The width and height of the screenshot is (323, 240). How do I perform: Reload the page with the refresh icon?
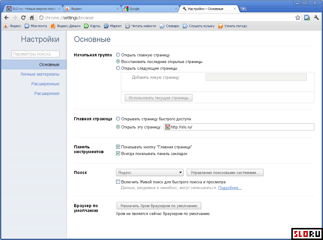pos(23,18)
